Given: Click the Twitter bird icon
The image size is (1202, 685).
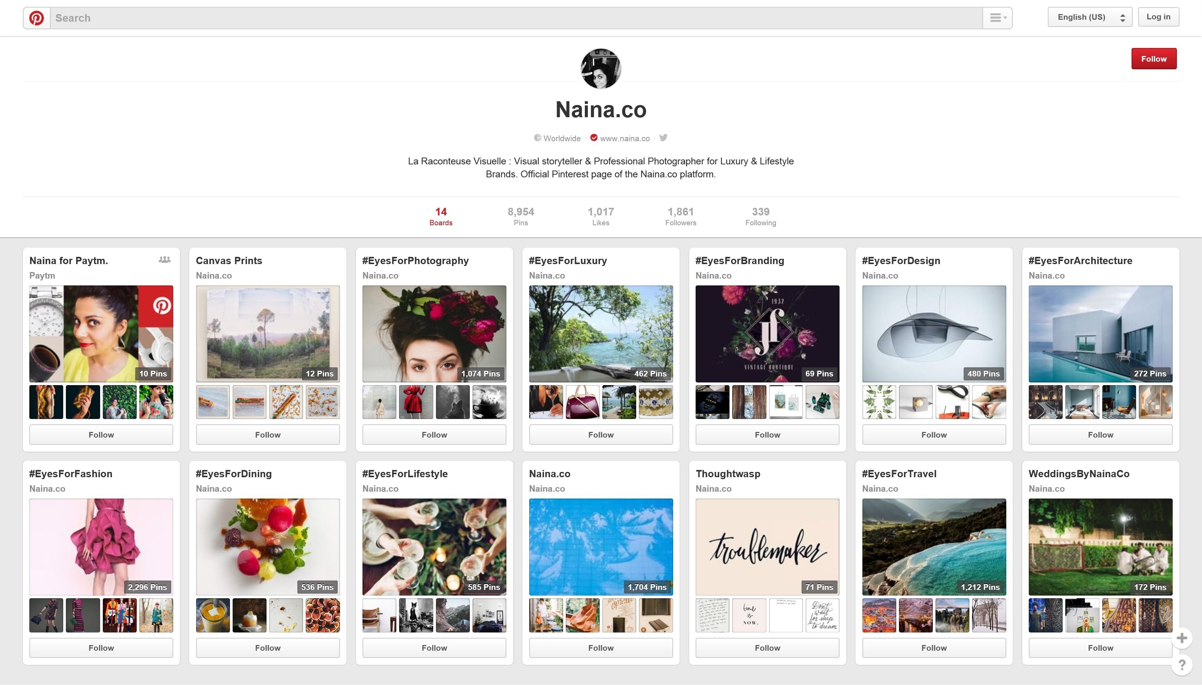Looking at the screenshot, I should pos(663,138).
